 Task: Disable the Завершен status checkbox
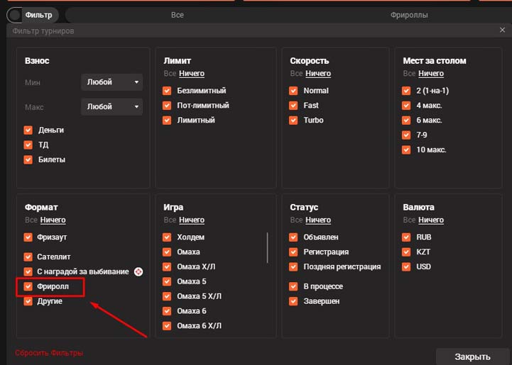pyautogui.click(x=293, y=301)
